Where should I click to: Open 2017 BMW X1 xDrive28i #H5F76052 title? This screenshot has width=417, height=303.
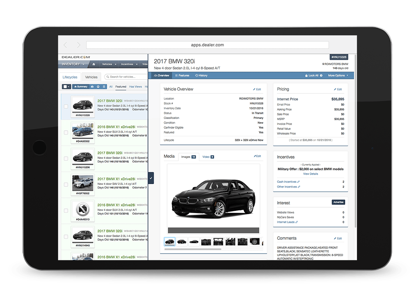pyautogui.click(x=116, y=179)
